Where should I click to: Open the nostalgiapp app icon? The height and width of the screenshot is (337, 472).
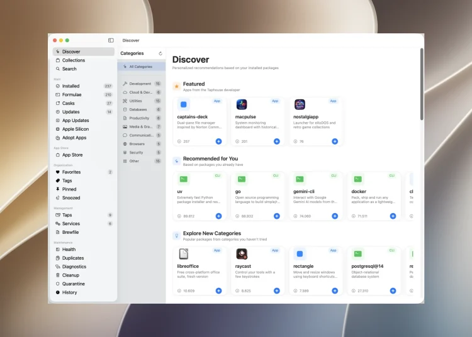tap(300, 104)
